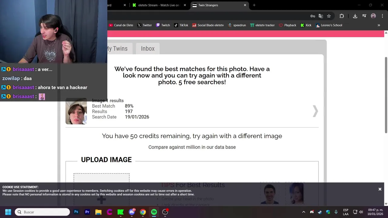Open results with the right arrow chevron
This screenshot has height=218, width=388.
pos(315,111)
